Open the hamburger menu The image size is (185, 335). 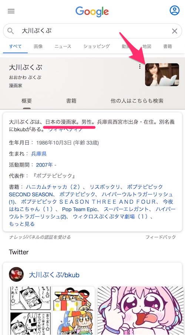(11, 11)
